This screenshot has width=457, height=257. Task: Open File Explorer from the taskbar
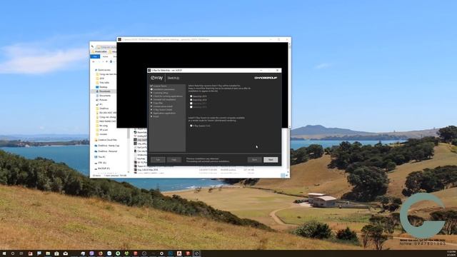pyautogui.click(x=48, y=253)
